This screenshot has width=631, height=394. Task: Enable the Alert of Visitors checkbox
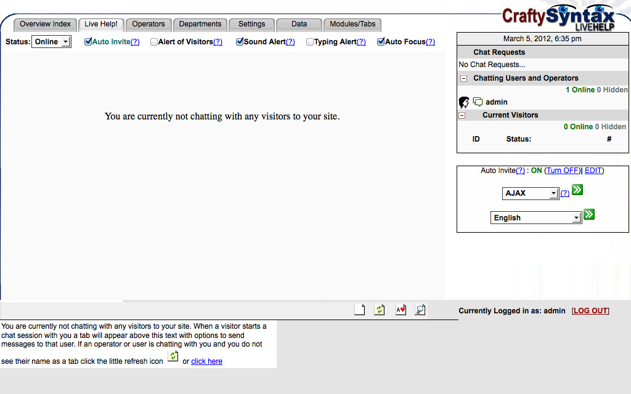pyautogui.click(x=154, y=42)
